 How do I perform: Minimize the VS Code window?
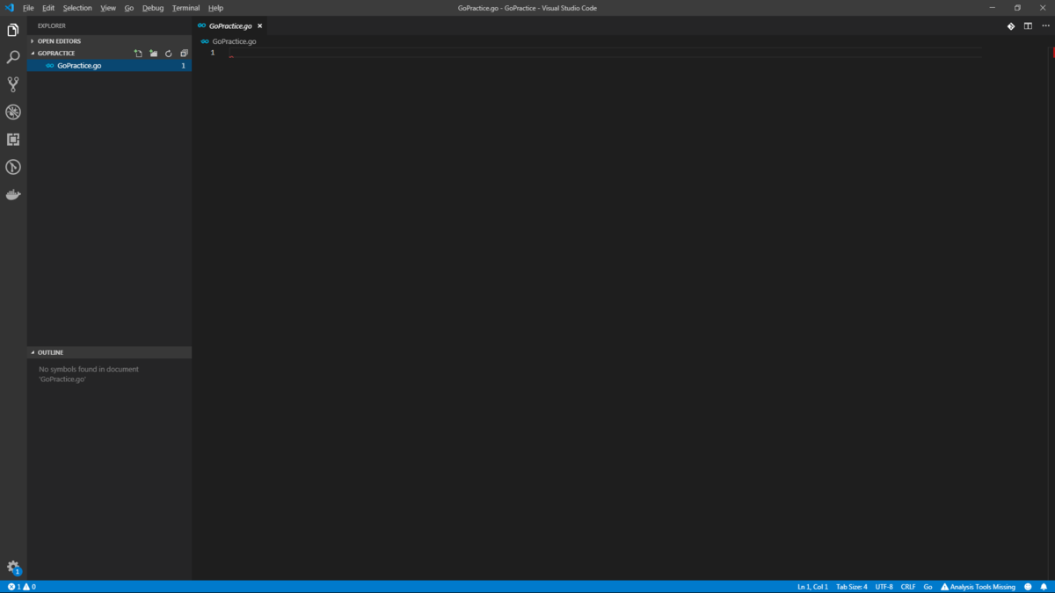tap(993, 8)
